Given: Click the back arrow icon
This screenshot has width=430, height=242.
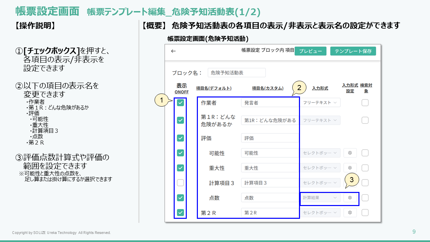Looking at the screenshot, I should tap(173, 51).
